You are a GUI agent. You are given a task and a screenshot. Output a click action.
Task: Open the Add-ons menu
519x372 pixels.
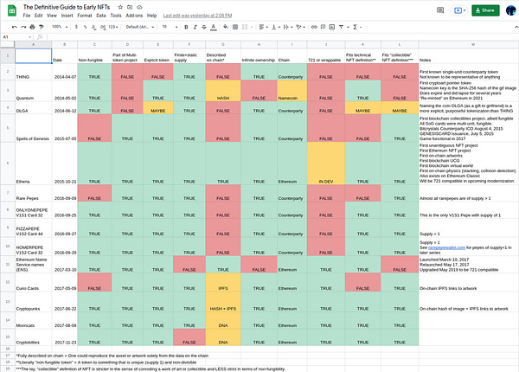[134, 16]
